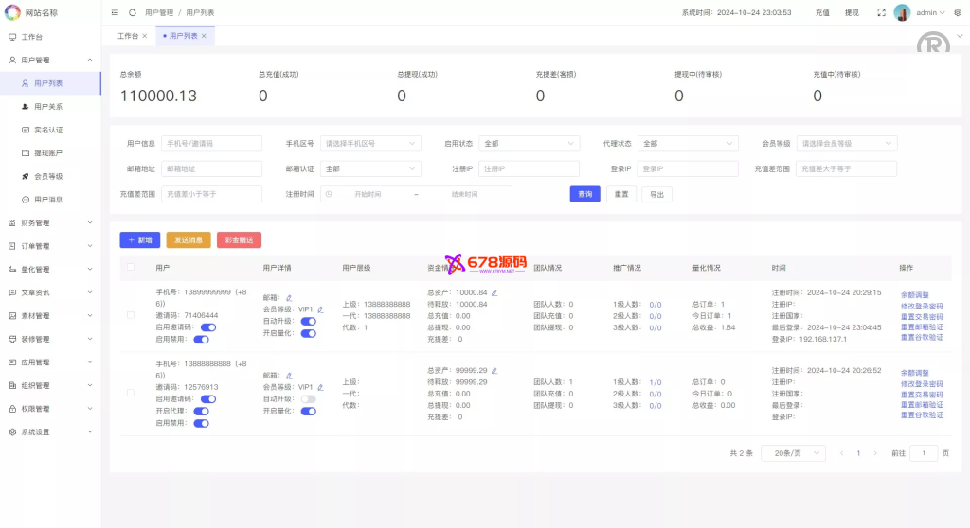970x528 pixels.
Task: Click the blue 查询 button
Action: click(584, 194)
